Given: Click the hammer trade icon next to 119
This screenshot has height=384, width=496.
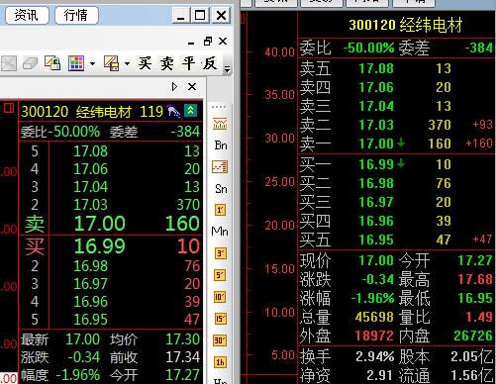Looking at the screenshot, I should 173,111.
